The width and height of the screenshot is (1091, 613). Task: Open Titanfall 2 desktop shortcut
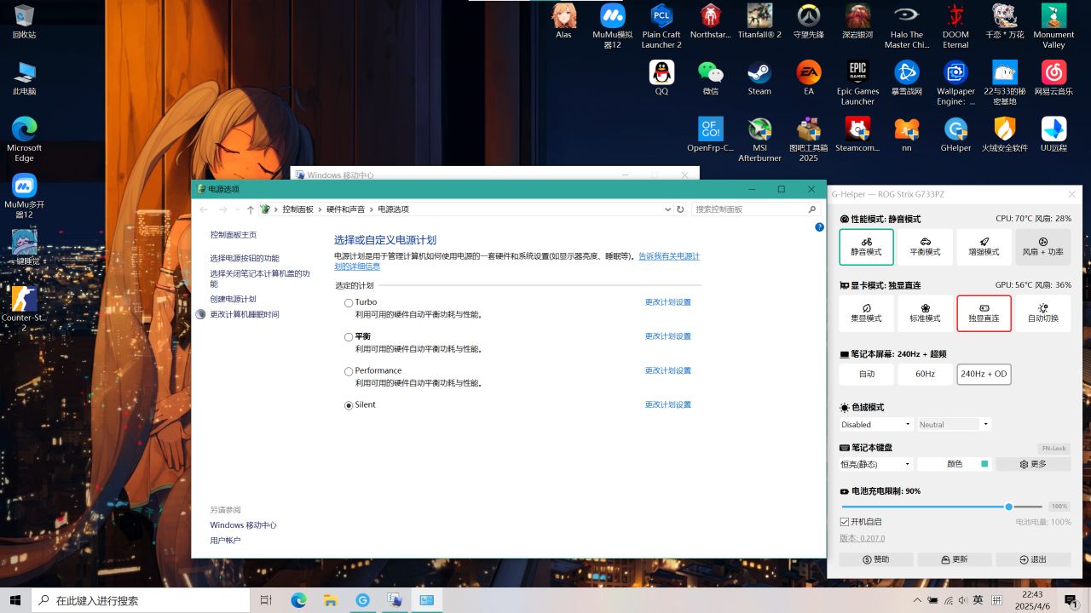tap(759, 21)
